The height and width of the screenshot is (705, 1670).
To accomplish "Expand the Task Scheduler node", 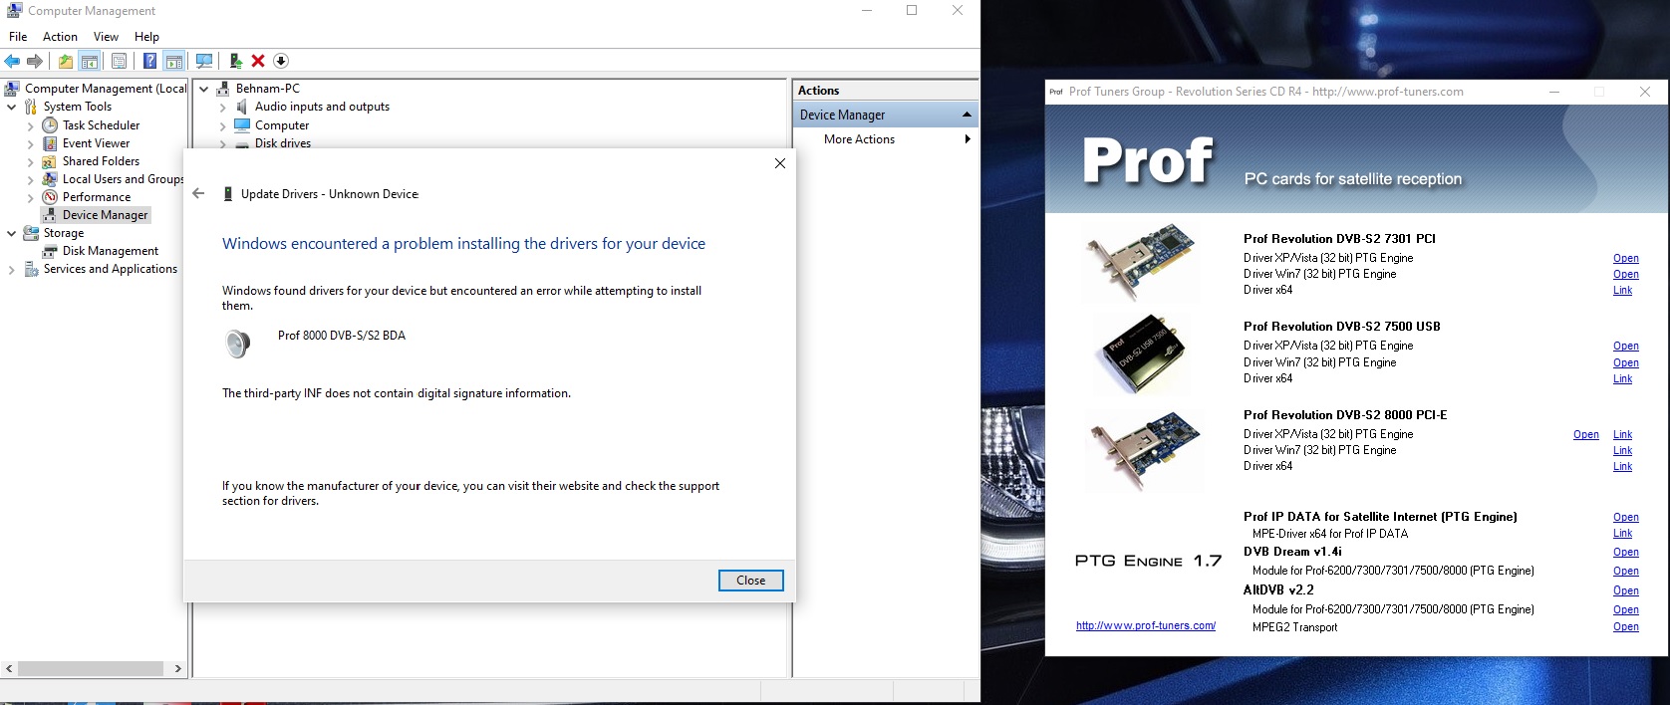I will click(30, 126).
